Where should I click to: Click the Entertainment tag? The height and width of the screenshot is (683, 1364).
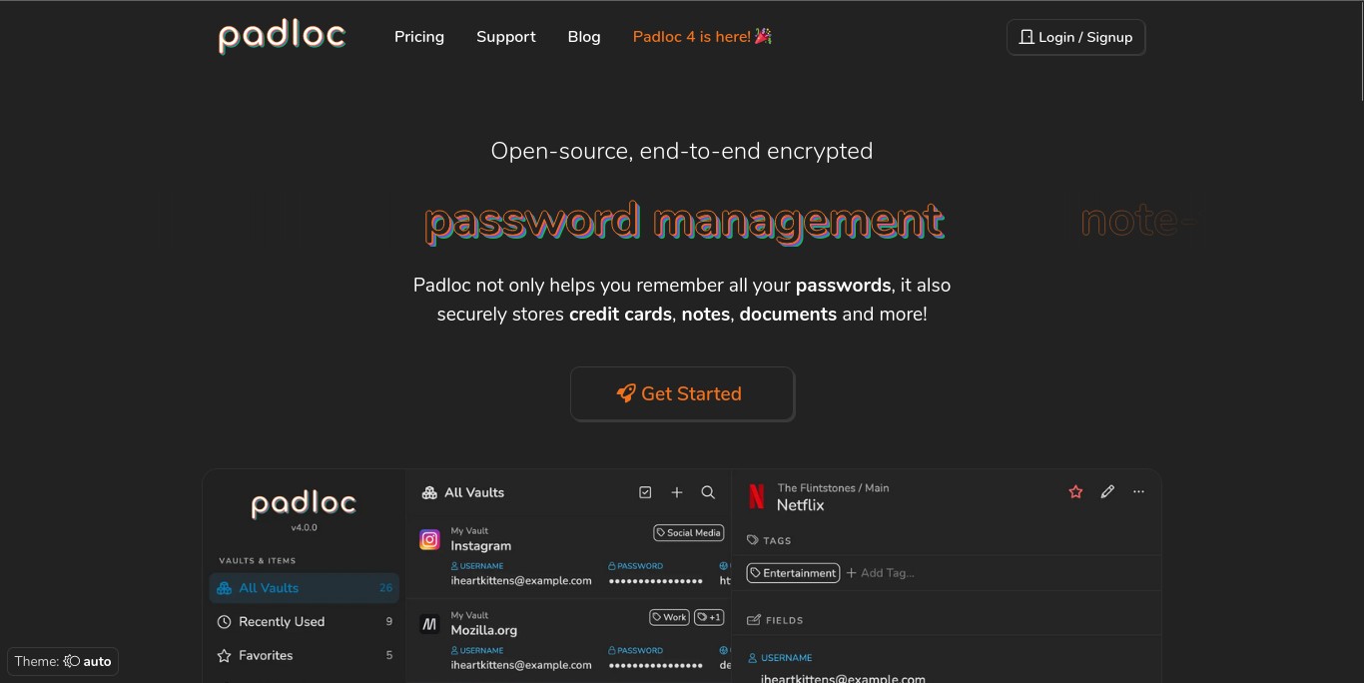793,573
